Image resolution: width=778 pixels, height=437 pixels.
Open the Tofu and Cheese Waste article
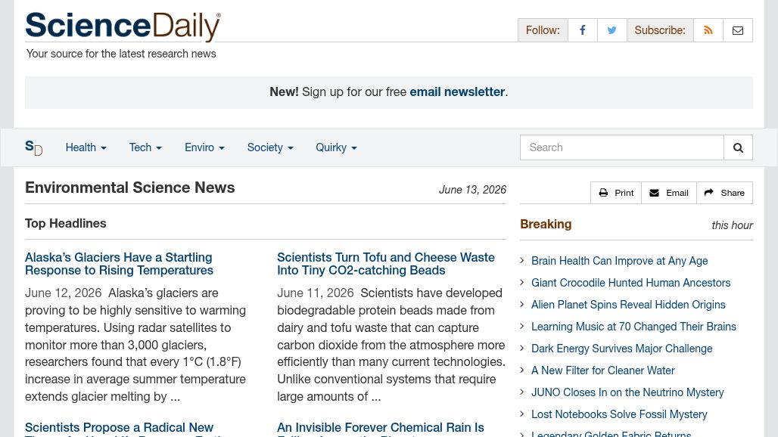[385, 264]
